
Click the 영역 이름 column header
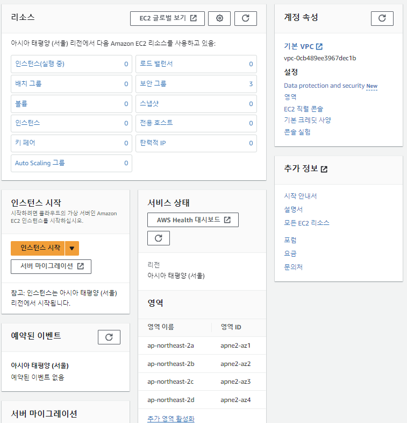tap(161, 327)
